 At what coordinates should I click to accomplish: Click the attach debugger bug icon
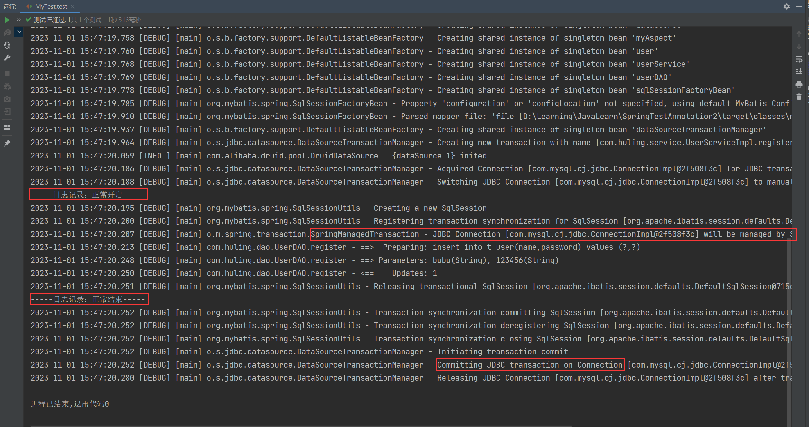pyautogui.click(x=7, y=86)
